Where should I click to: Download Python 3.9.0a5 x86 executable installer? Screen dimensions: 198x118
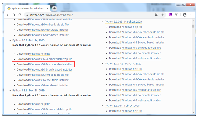point(141,53)
